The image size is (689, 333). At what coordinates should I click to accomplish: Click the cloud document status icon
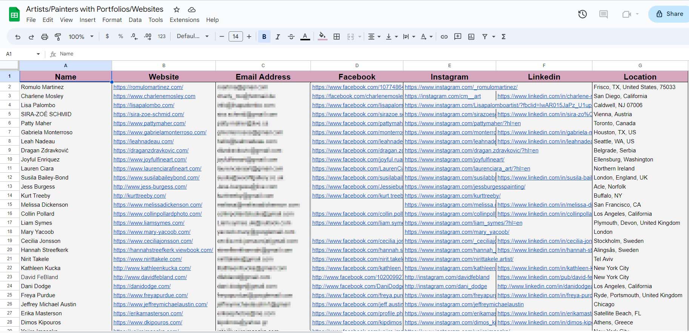(192, 9)
